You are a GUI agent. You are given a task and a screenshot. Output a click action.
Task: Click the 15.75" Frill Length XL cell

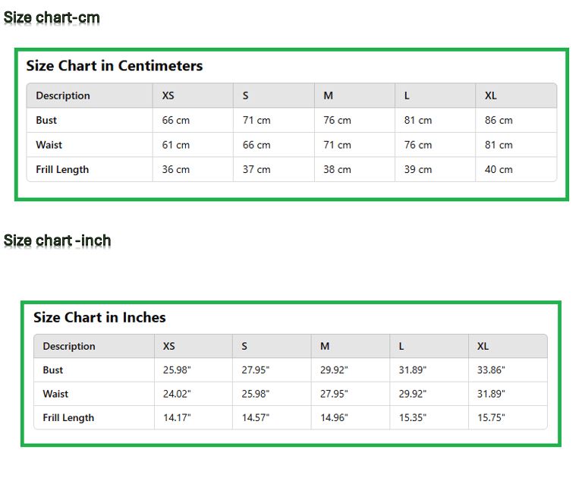491,417
